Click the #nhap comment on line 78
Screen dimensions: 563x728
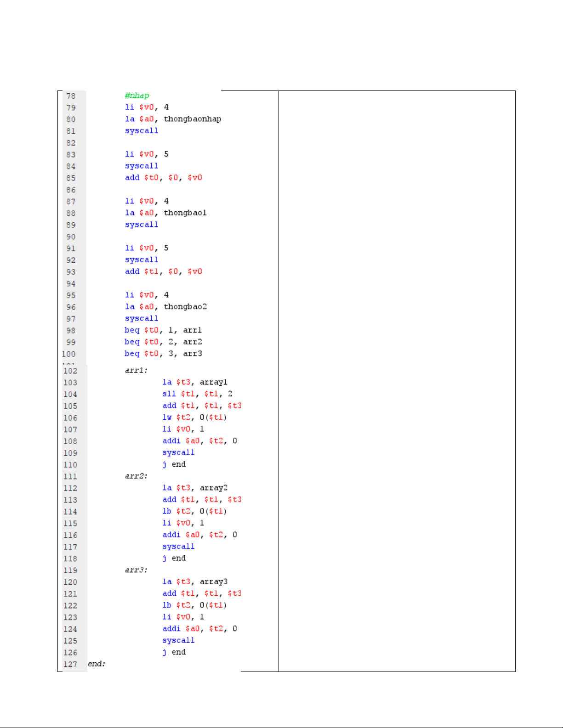pos(137,96)
